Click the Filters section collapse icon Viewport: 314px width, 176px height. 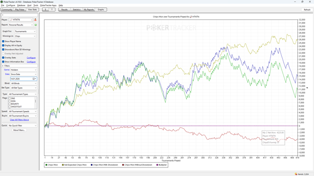click(3, 66)
